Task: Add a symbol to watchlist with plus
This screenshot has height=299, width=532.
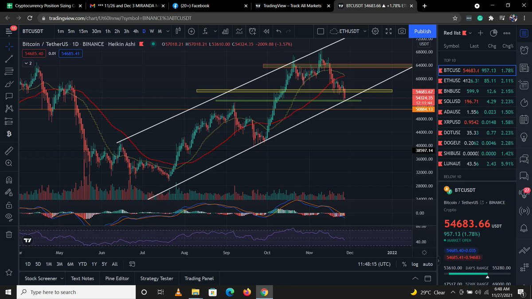Action: pos(481,33)
